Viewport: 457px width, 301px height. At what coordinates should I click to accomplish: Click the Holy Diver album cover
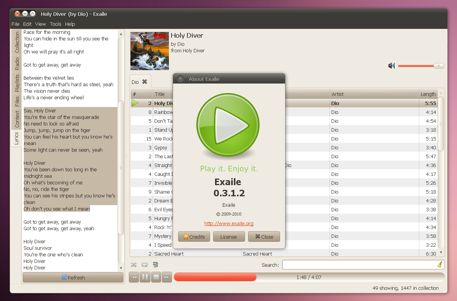[x=150, y=51]
